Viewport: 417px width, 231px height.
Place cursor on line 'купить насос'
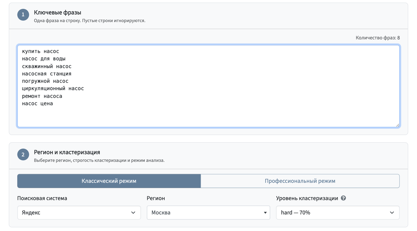pos(40,51)
